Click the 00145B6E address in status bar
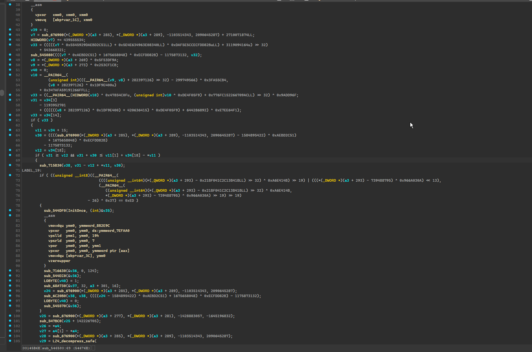 click(31, 348)
